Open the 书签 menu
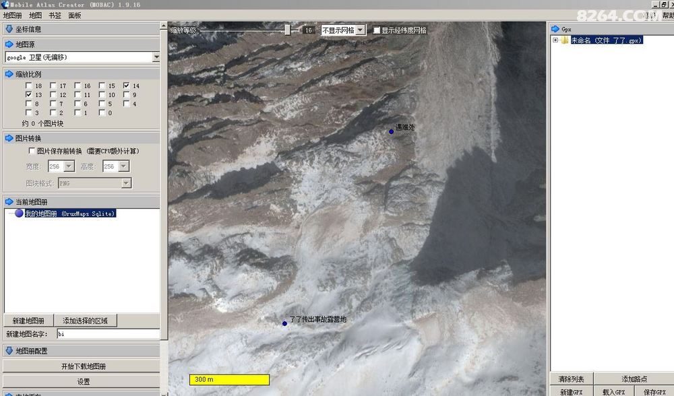Viewport: 674px width, 396px height. (x=55, y=15)
